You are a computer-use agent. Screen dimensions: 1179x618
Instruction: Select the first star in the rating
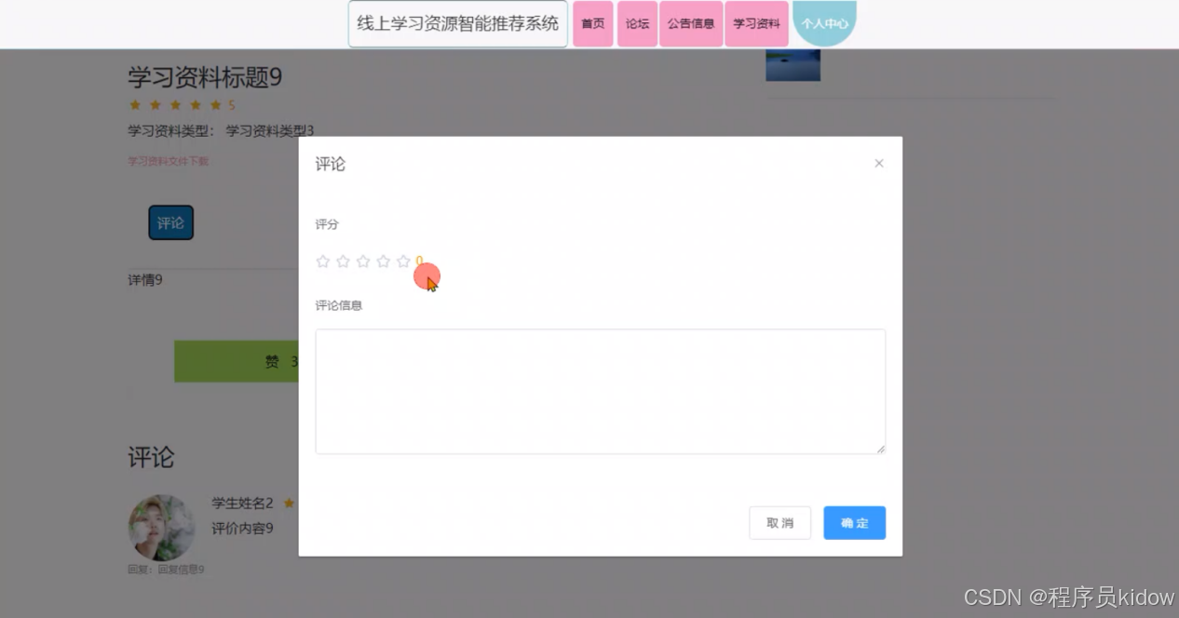[x=323, y=262]
